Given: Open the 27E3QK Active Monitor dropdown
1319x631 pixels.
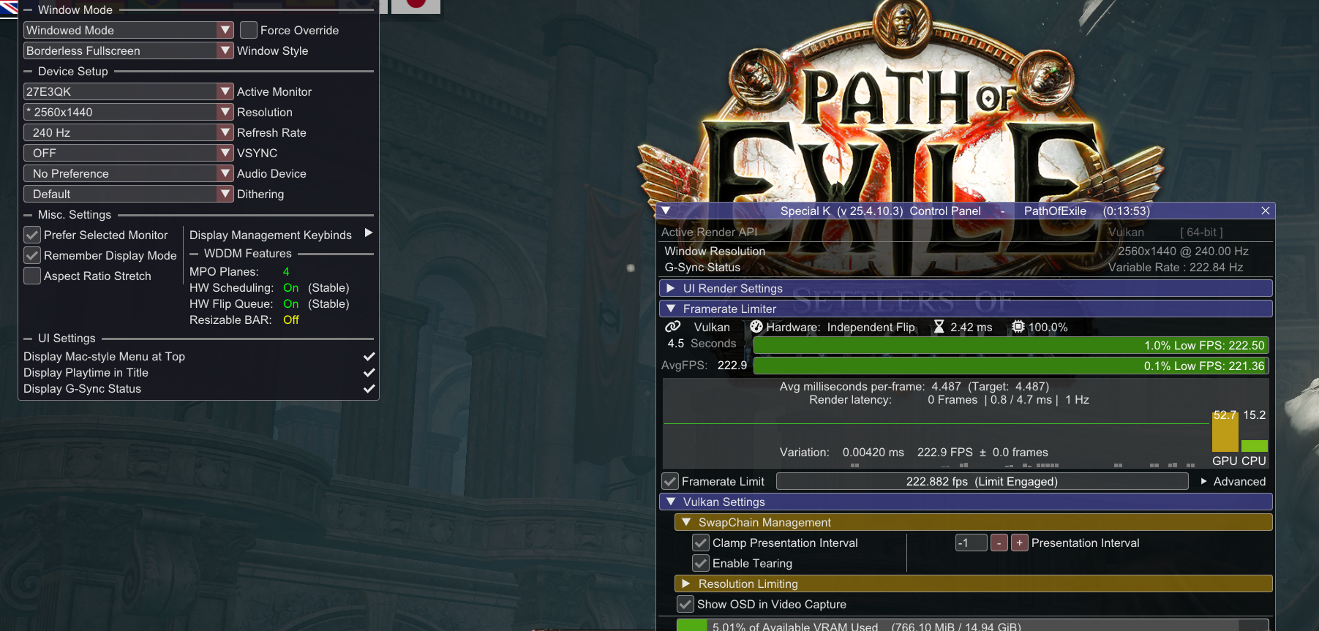Looking at the screenshot, I should 129,91.
